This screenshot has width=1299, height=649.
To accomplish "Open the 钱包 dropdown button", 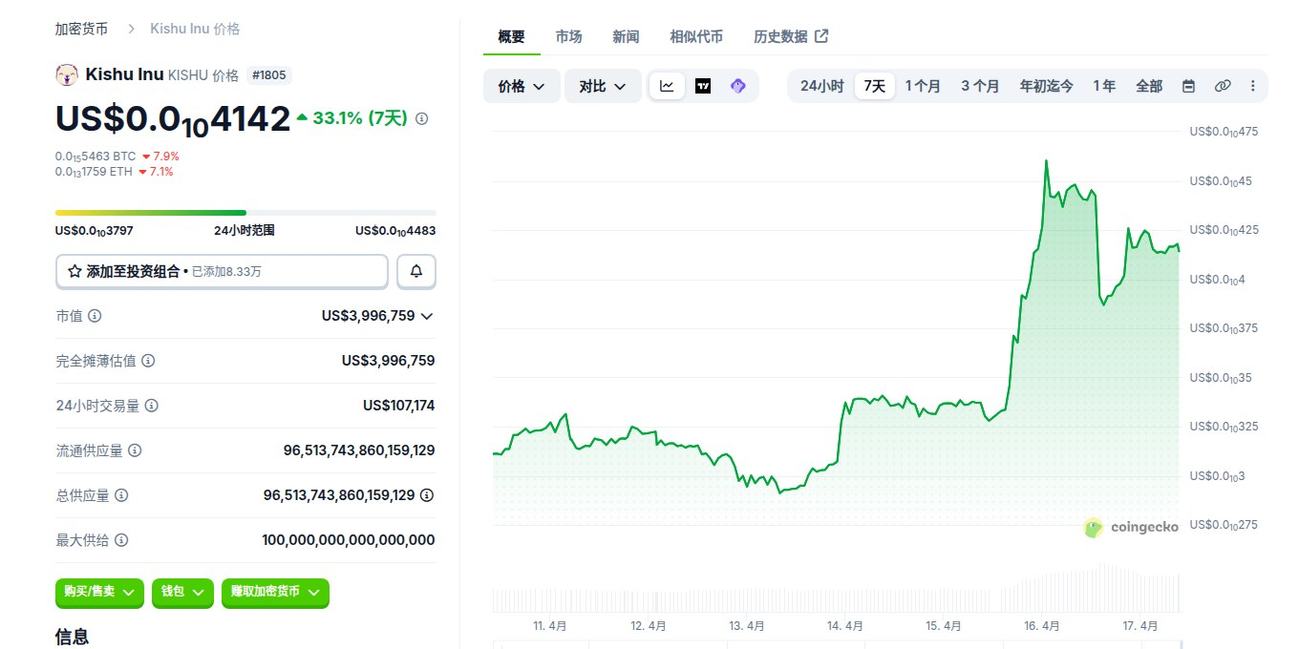I will point(182,592).
